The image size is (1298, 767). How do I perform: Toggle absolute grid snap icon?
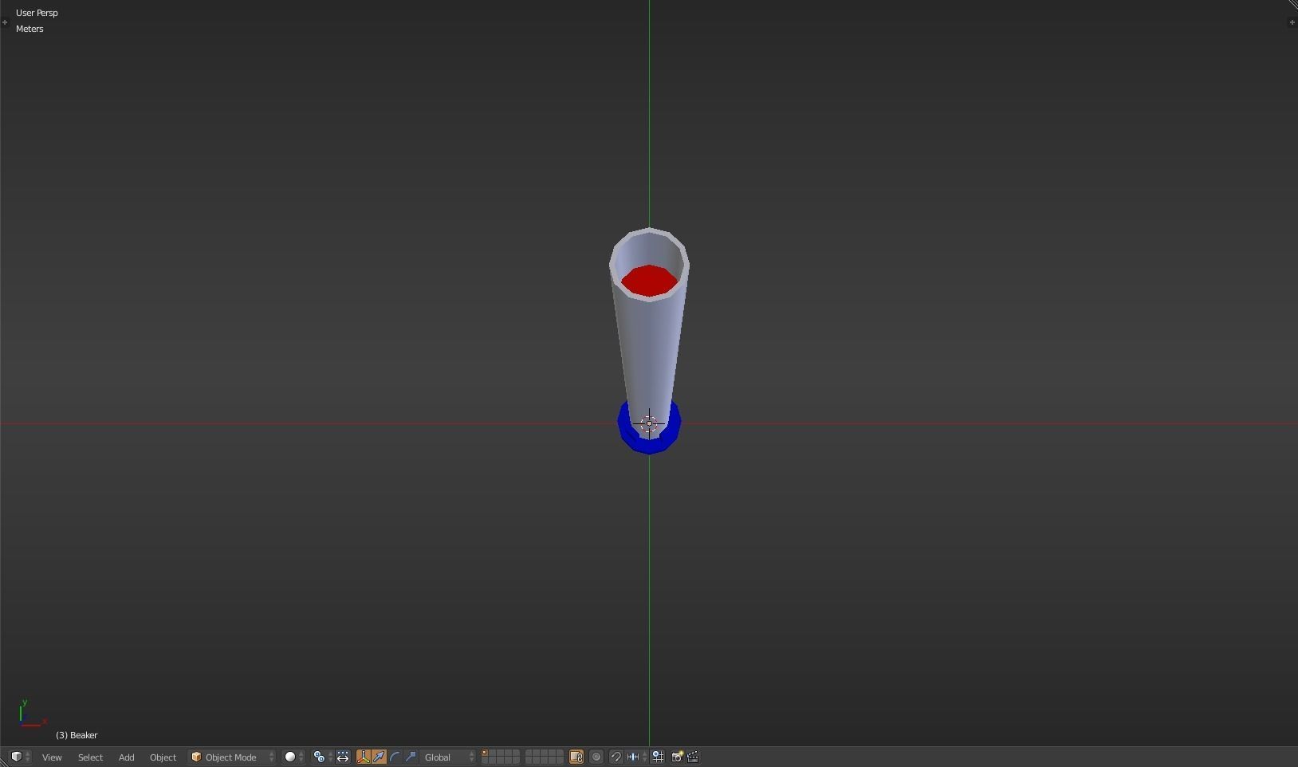[658, 757]
